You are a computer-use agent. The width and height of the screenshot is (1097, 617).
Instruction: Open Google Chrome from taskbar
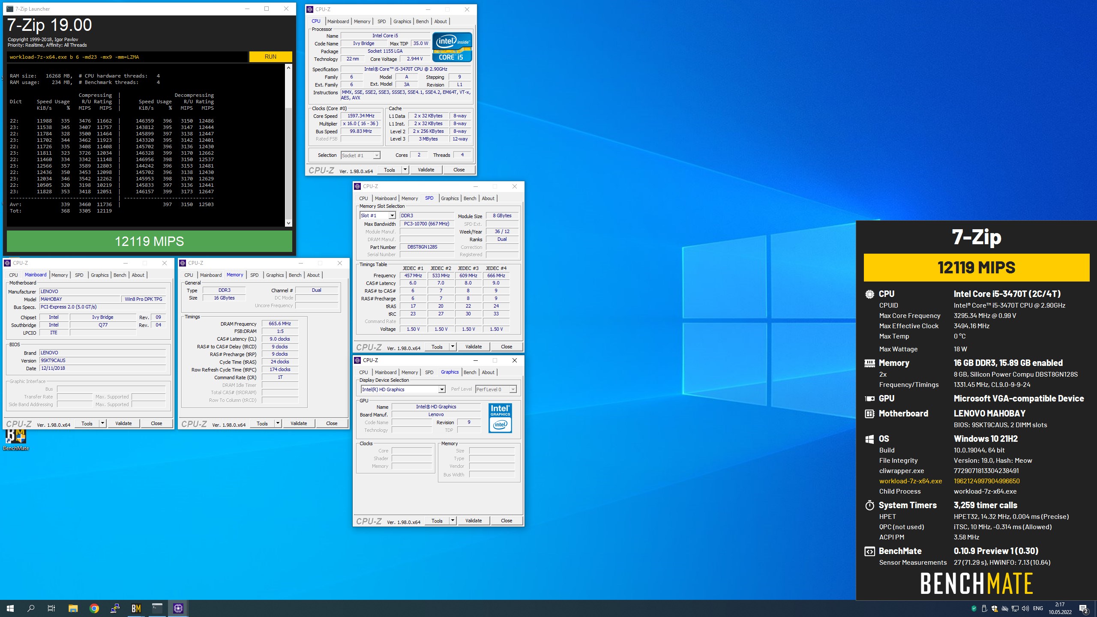[94, 608]
